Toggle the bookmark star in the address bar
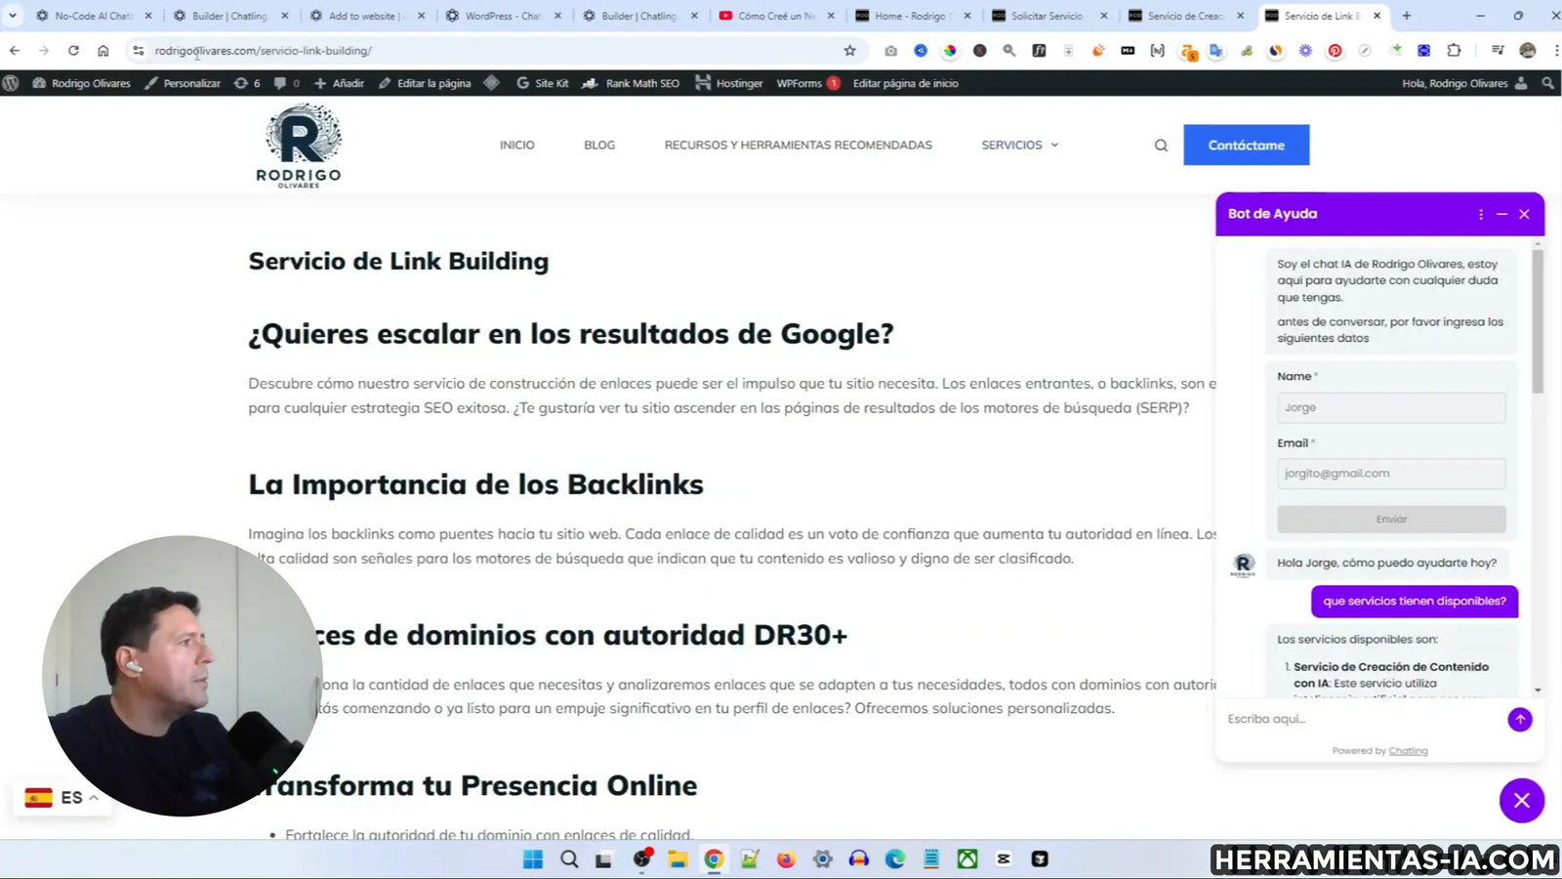The height and width of the screenshot is (879, 1562). point(849,50)
